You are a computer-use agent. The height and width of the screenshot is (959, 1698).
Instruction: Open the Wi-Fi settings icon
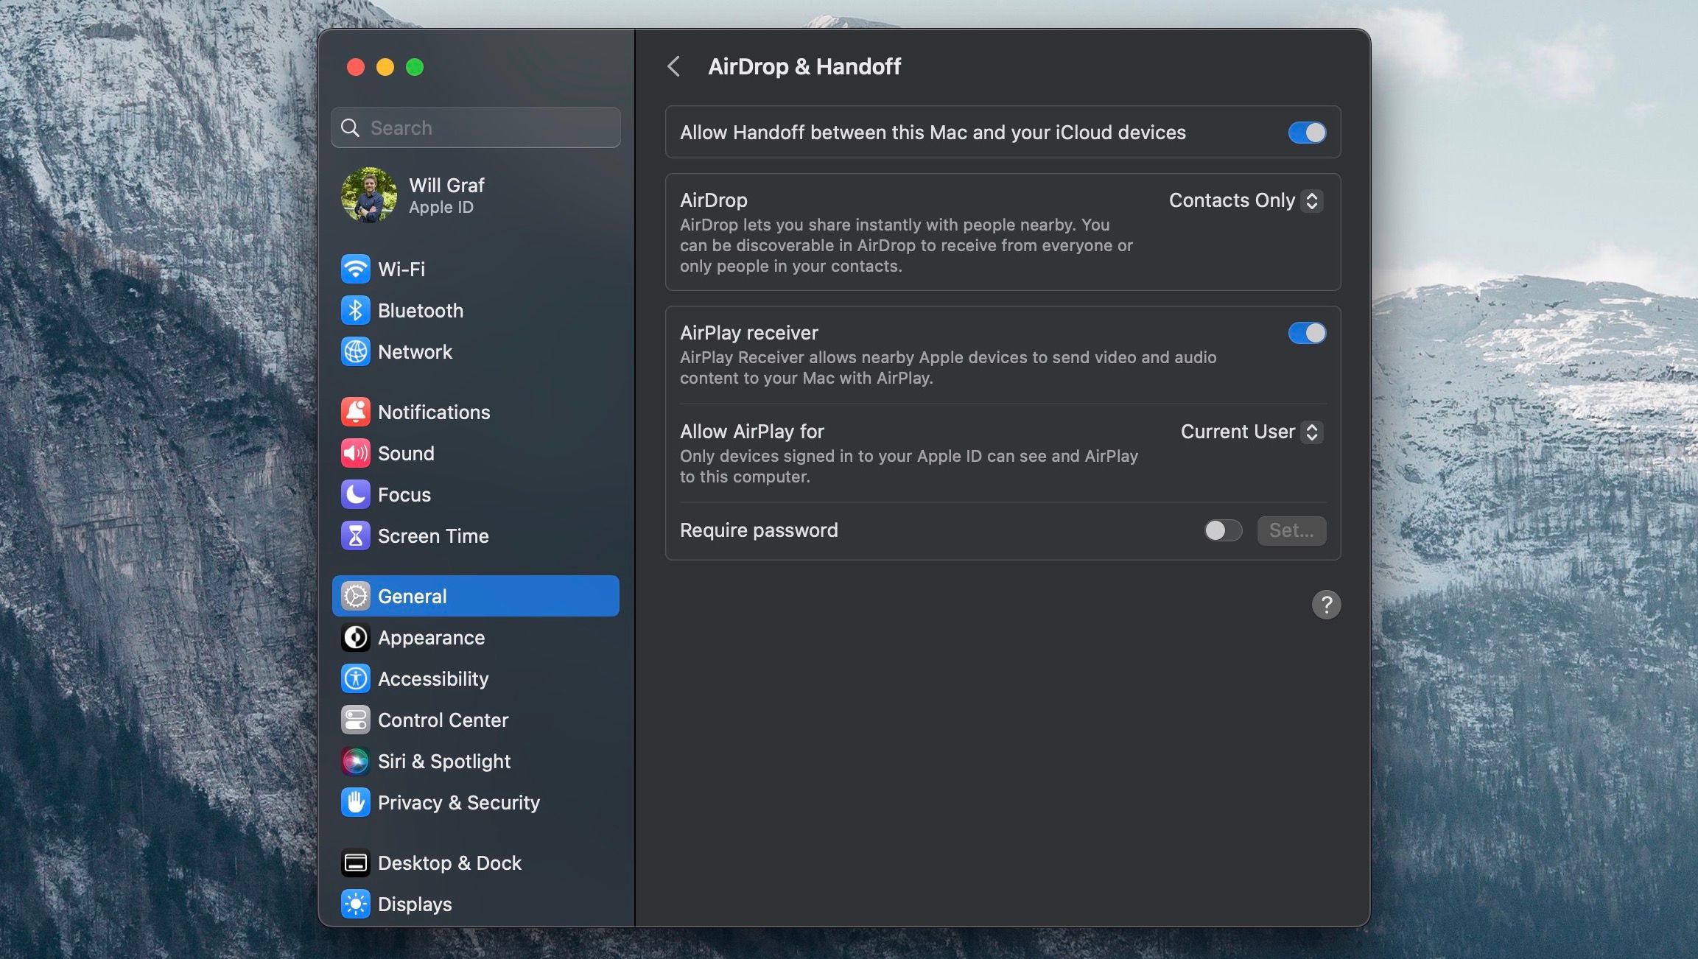pyautogui.click(x=356, y=269)
